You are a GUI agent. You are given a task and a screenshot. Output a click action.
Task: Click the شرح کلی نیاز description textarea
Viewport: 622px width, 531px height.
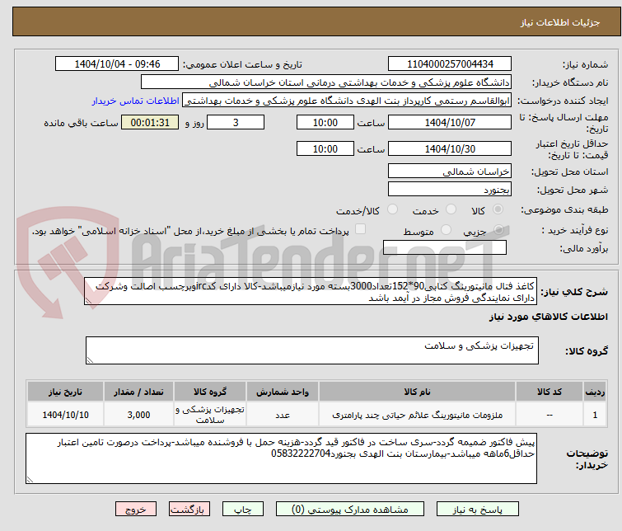pos(311,292)
